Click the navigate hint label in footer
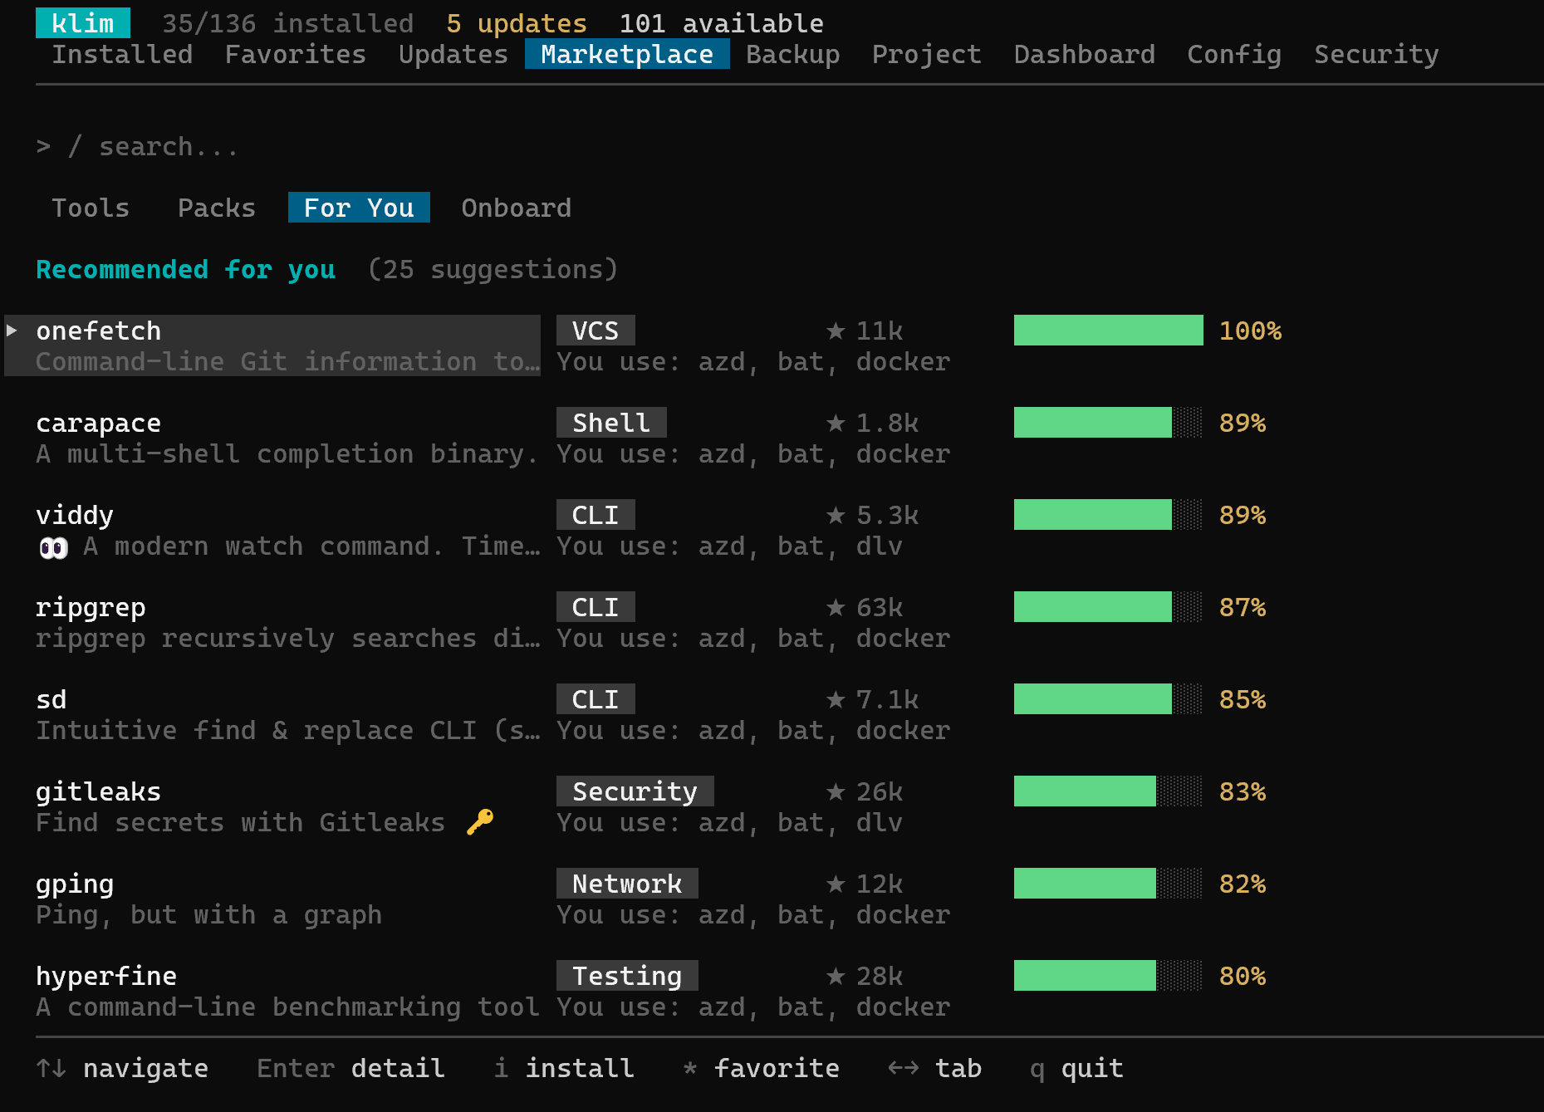Viewport: 1544px width, 1112px height. point(146,1068)
